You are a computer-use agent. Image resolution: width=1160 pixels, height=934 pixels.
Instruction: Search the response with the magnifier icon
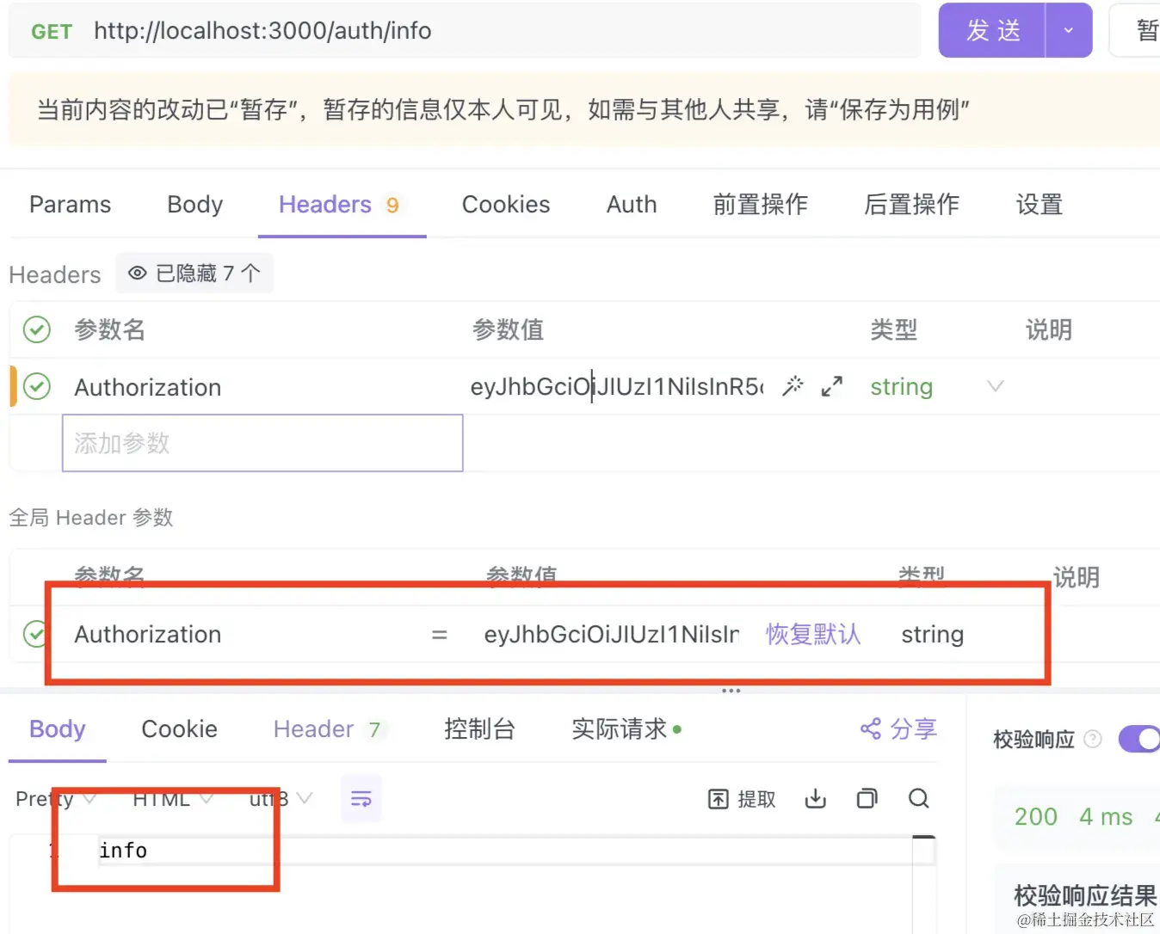(919, 799)
